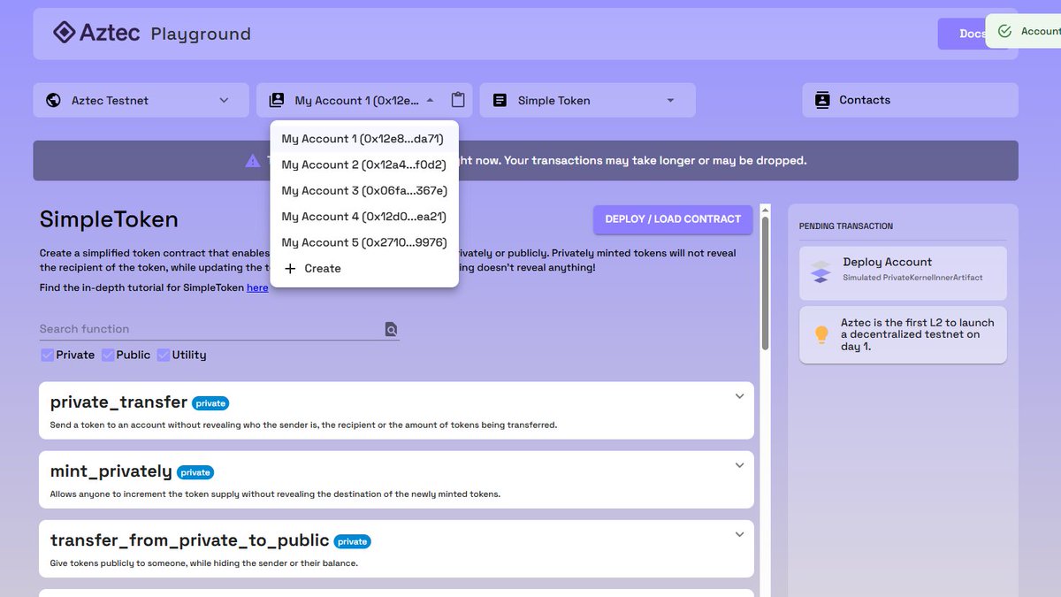Copy account address with clipboard icon
The height and width of the screenshot is (597, 1061).
pyautogui.click(x=457, y=100)
